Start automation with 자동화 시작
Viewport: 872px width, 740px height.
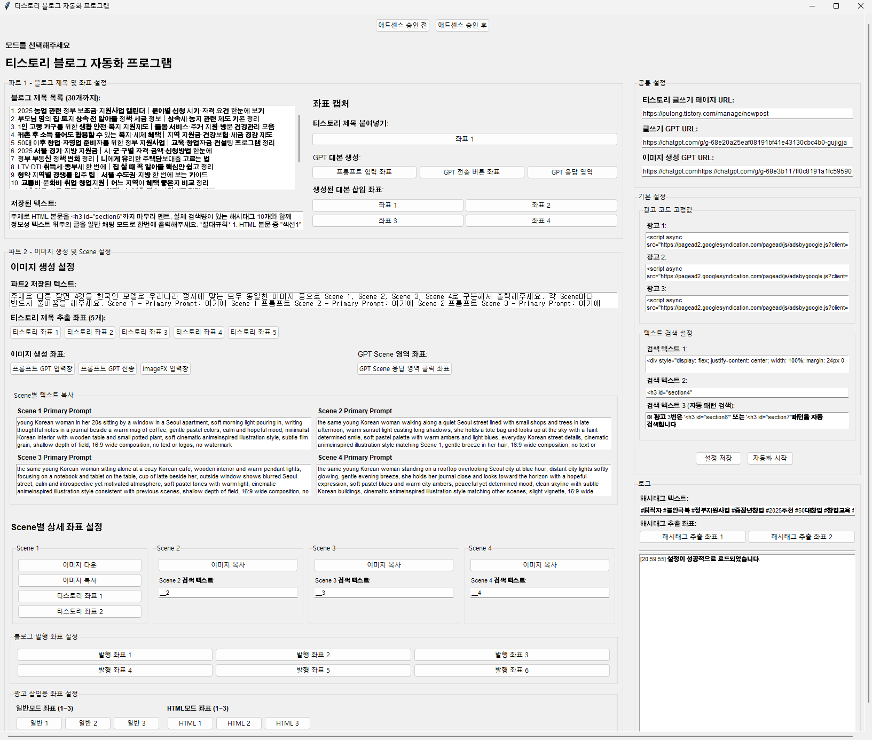[x=769, y=458]
